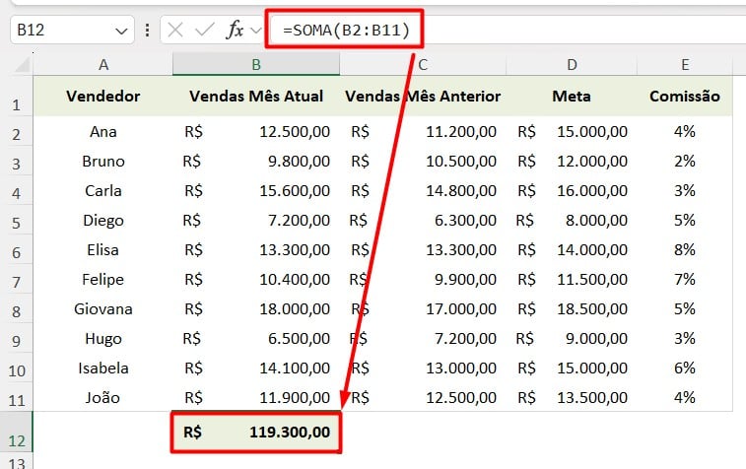This screenshot has width=746, height=469.
Task: Click Giovana's previous sales 17.000,00
Action: 423,308
